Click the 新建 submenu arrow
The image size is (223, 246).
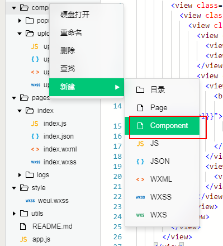[117, 87]
